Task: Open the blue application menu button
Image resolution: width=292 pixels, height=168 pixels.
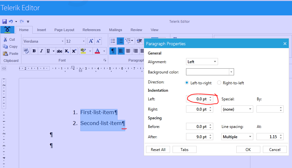Action: tap(7, 29)
